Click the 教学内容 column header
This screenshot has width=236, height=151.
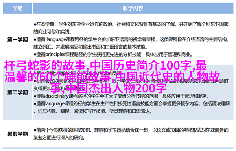coord(133,8)
